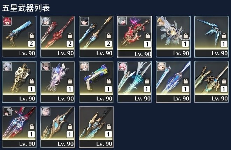231x150 pixels.
Task: Select the icy blue gauntlet weapon without portrait
Action: [x=212, y=37]
